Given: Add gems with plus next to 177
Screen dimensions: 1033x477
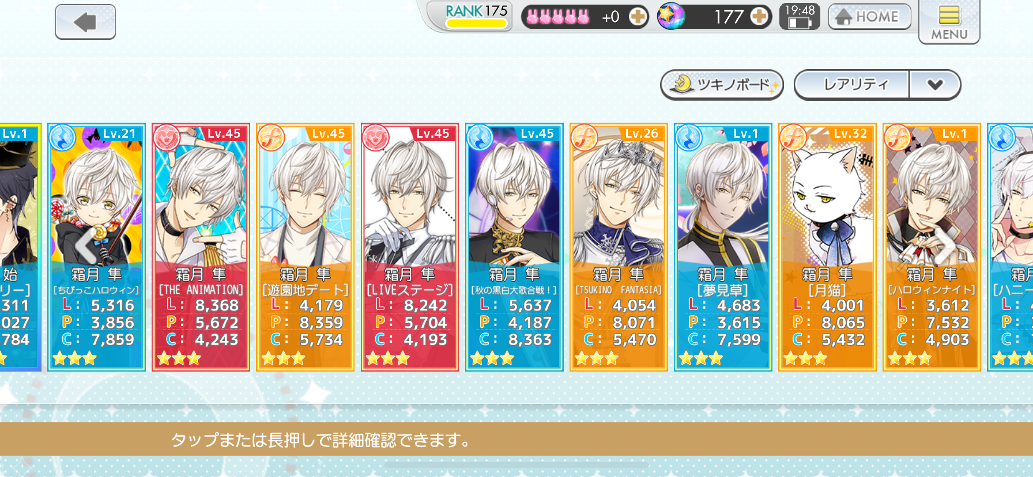Looking at the screenshot, I should [x=759, y=17].
